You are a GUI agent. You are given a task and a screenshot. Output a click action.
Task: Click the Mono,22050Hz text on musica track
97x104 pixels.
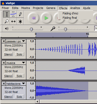tap(14, 67)
